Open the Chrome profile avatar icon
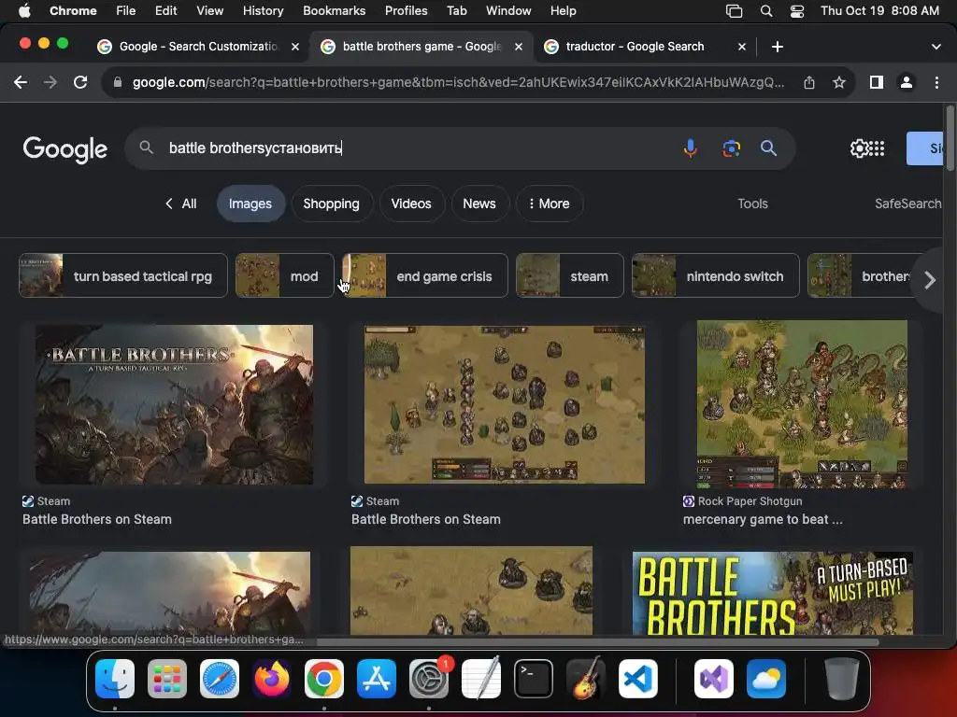Viewport: 957px width, 717px height. click(907, 82)
